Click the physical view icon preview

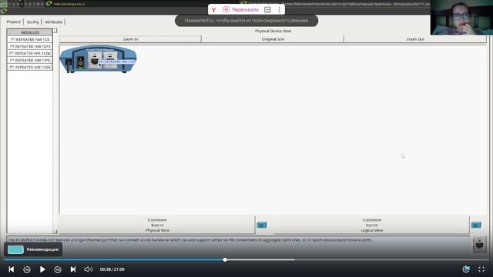262,225
